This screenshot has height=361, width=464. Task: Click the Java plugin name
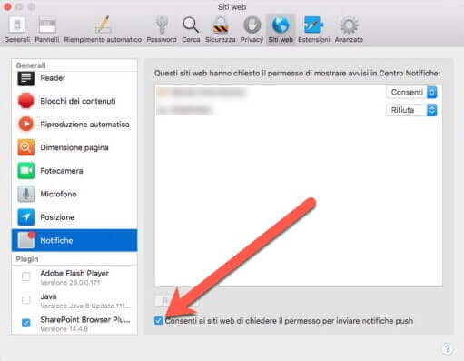coord(48,296)
